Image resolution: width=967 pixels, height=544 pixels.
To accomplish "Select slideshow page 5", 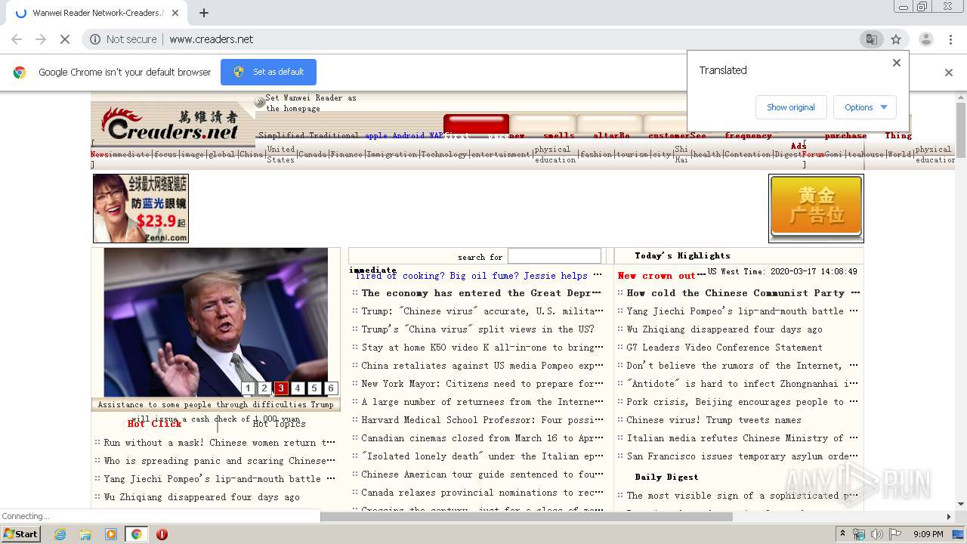I will [314, 388].
